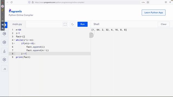
Task: Clear the Shell output
Action: [164, 24]
